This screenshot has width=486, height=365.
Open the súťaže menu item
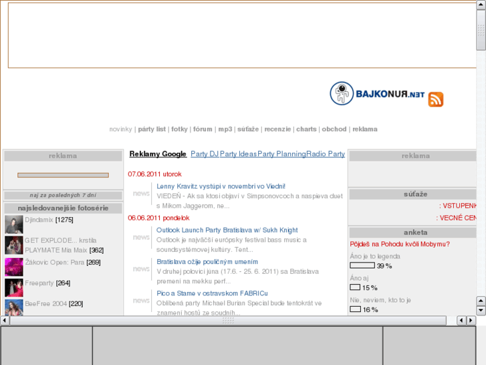[248, 129]
